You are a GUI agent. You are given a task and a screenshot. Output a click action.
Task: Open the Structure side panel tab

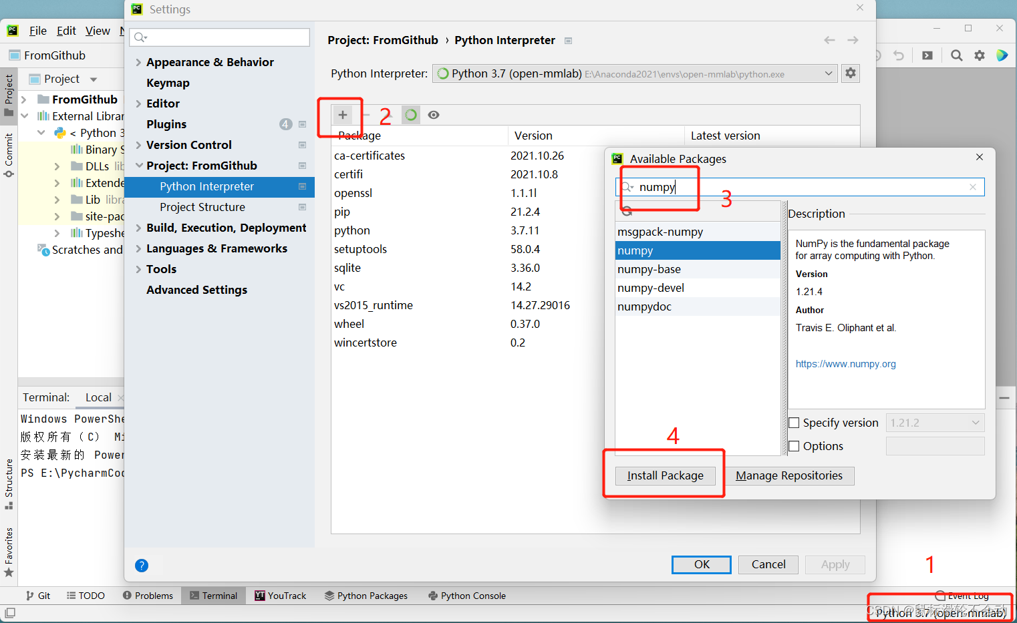[9, 484]
